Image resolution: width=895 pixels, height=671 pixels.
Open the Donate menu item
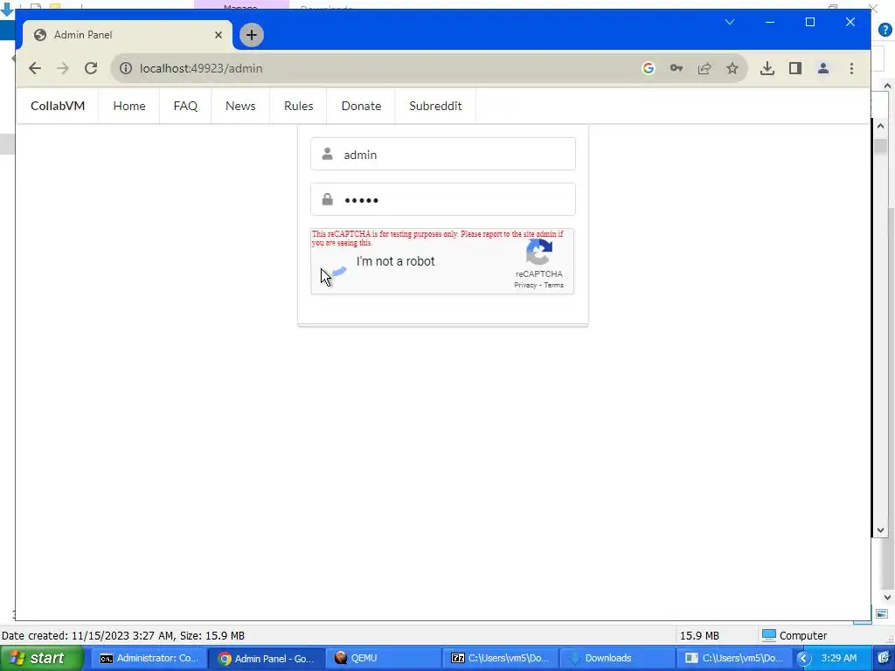pyautogui.click(x=361, y=106)
